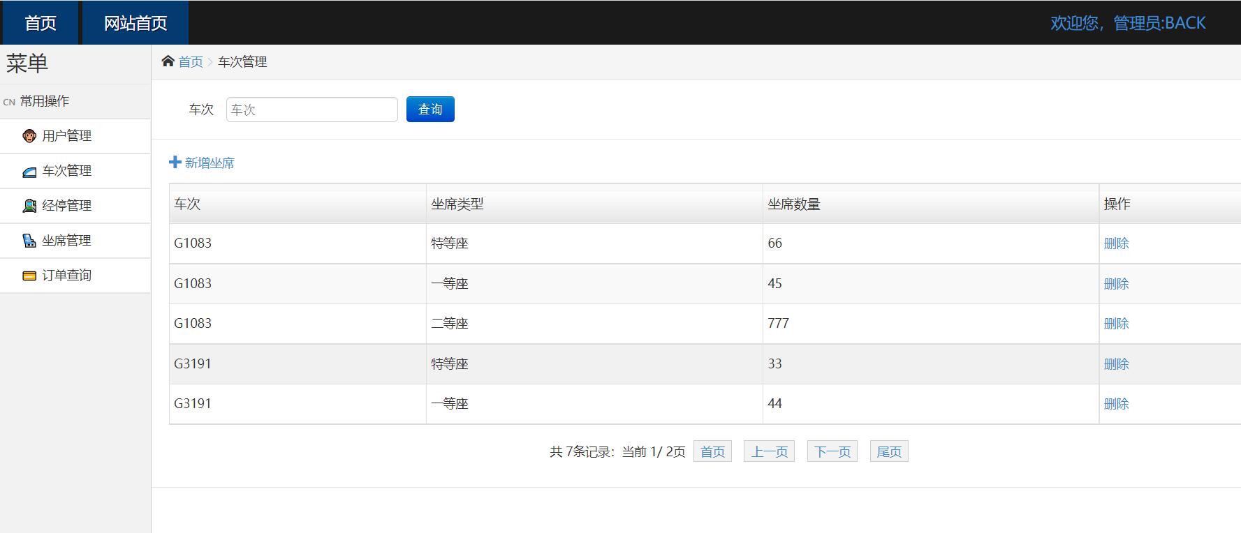Click 车次管理 breadcrumb text
Viewport: 1241px width, 533px height.
click(x=242, y=62)
